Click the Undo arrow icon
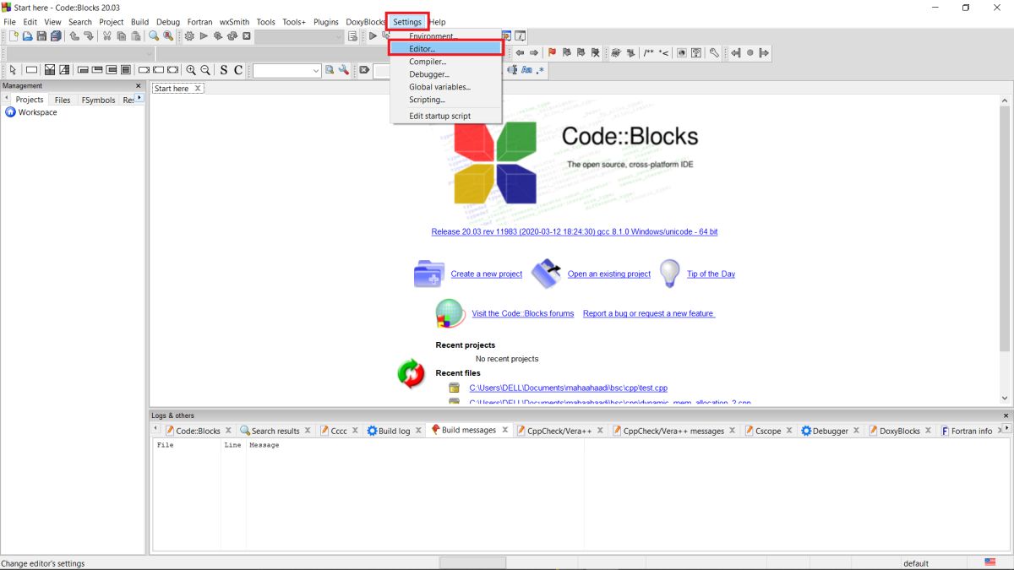The width and height of the screenshot is (1014, 570). (74, 36)
